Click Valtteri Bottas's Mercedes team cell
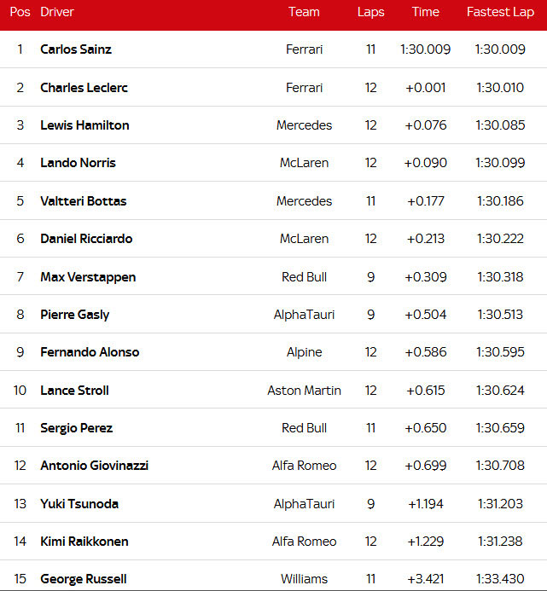The width and height of the screenshot is (547, 591). coord(304,201)
